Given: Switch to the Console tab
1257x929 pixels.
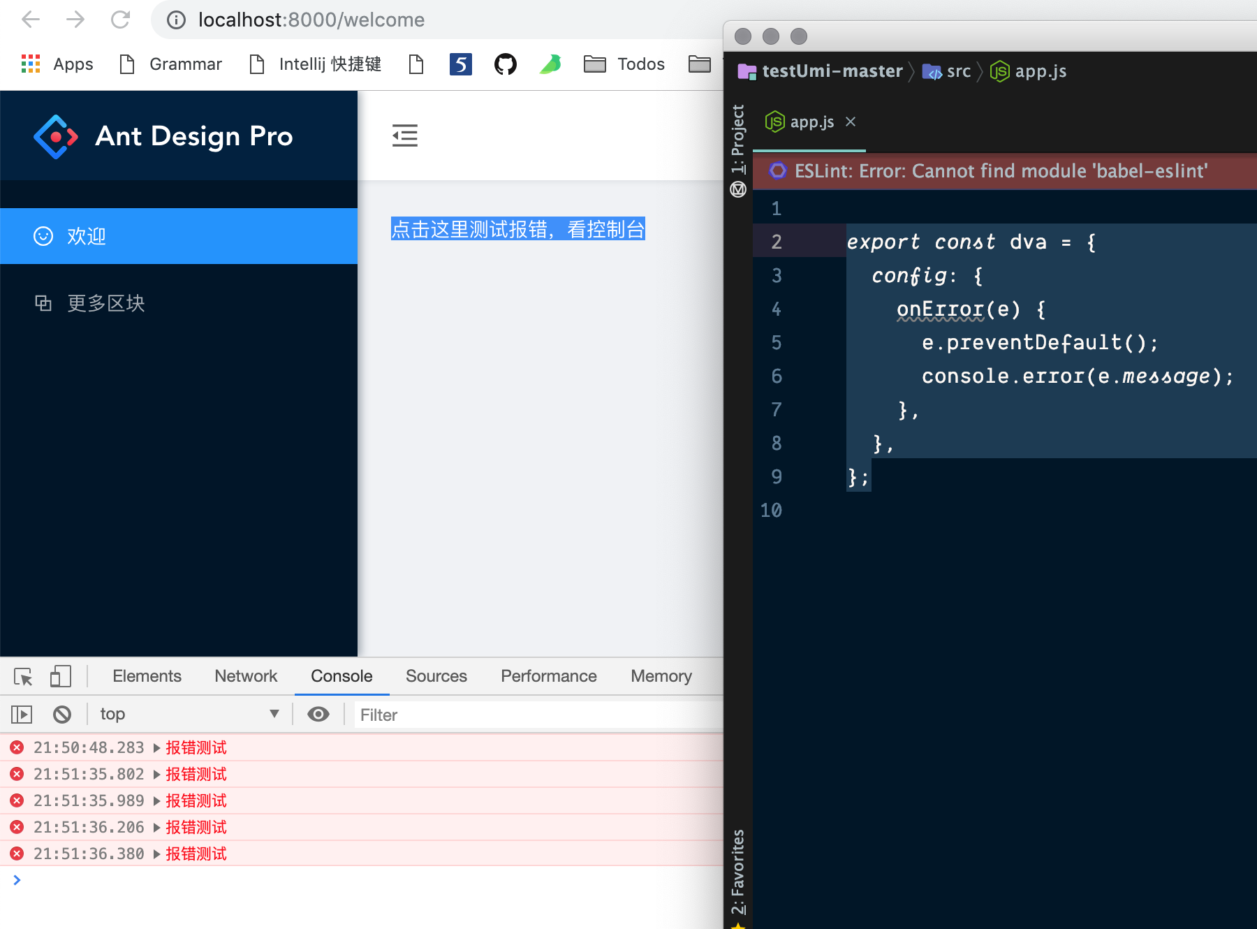Looking at the screenshot, I should pyautogui.click(x=341, y=676).
